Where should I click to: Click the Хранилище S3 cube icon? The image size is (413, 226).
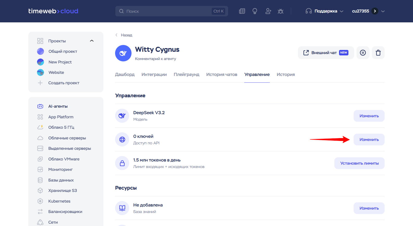click(40, 191)
